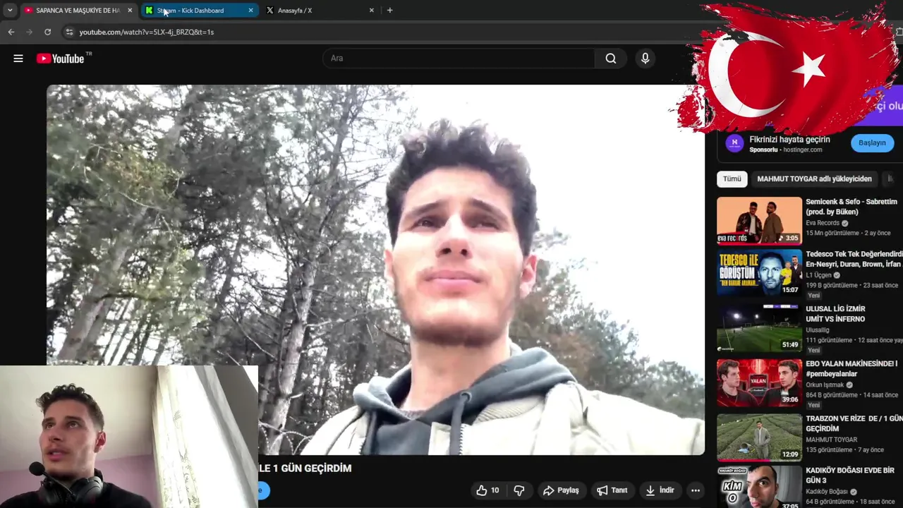Screen dimensions: 903x508
Task: Select the Tümü filter chip
Action: point(732,179)
